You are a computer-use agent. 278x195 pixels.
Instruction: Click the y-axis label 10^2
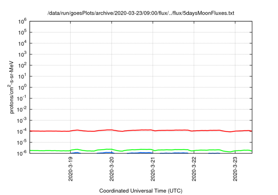(x=22, y=65)
